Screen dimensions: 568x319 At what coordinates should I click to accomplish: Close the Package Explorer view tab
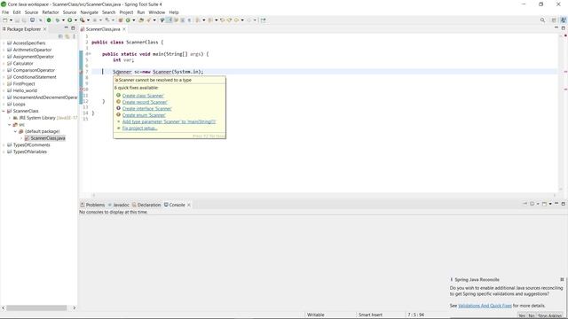[x=45, y=29]
